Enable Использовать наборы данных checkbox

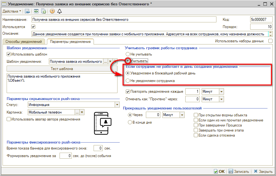[270, 41]
